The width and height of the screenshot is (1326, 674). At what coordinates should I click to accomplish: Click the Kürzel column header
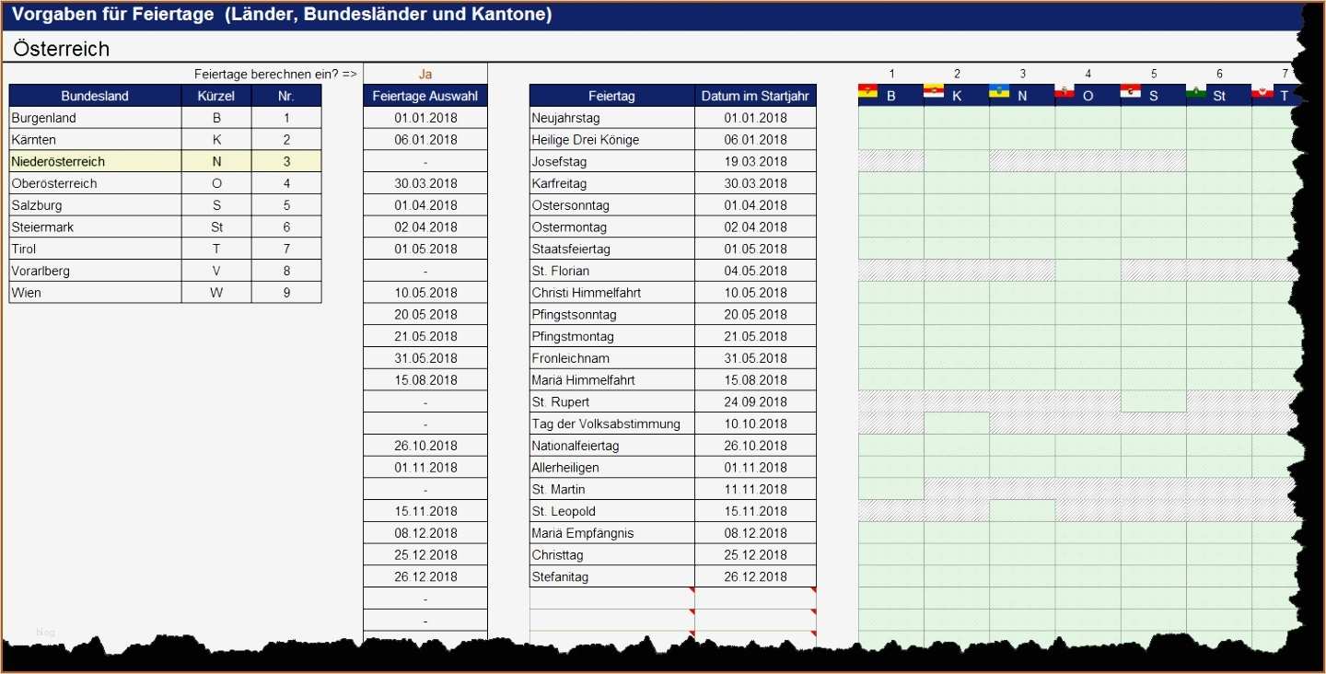[216, 96]
